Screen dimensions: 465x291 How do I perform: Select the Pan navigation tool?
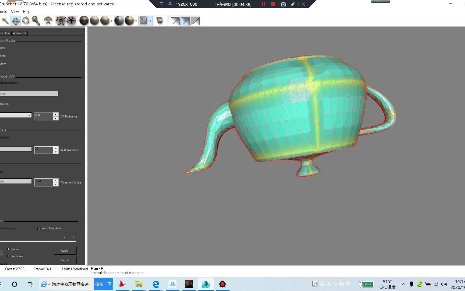click(x=15, y=21)
